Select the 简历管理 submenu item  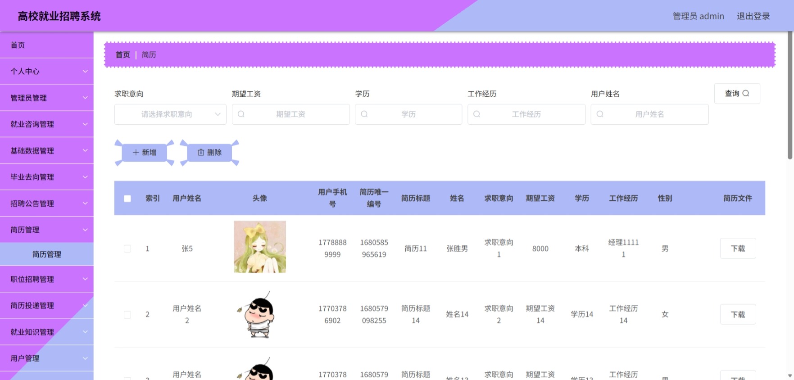[x=47, y=254]
